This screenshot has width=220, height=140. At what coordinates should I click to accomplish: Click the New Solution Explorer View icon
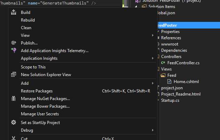pyautogui.click(x=14, y=75)
